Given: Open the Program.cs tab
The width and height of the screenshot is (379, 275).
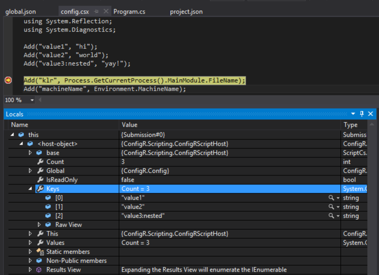Looking at the screenshot, I should pyautogui.click(x=129, y=12).
